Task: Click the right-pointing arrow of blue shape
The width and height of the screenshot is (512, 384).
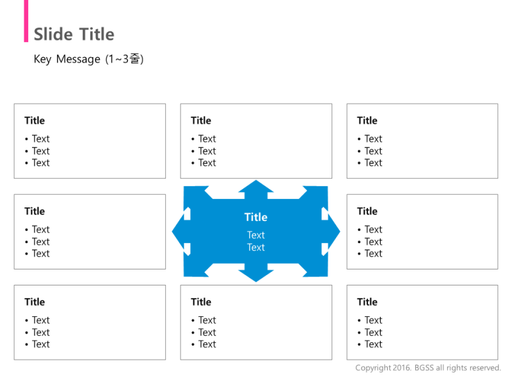Action: 331,231
